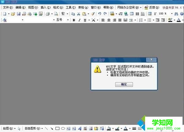
Task: Open the 反馈 feedback button
Action: click(x=152, y=7)
